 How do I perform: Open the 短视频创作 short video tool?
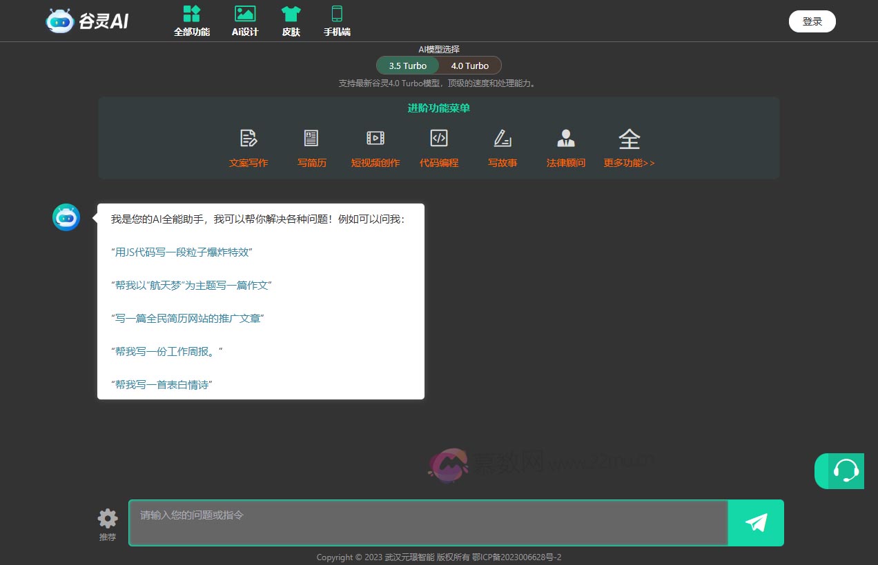coord(375,148)
